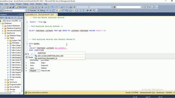Click the Margaret cell in results

(35, 71)
